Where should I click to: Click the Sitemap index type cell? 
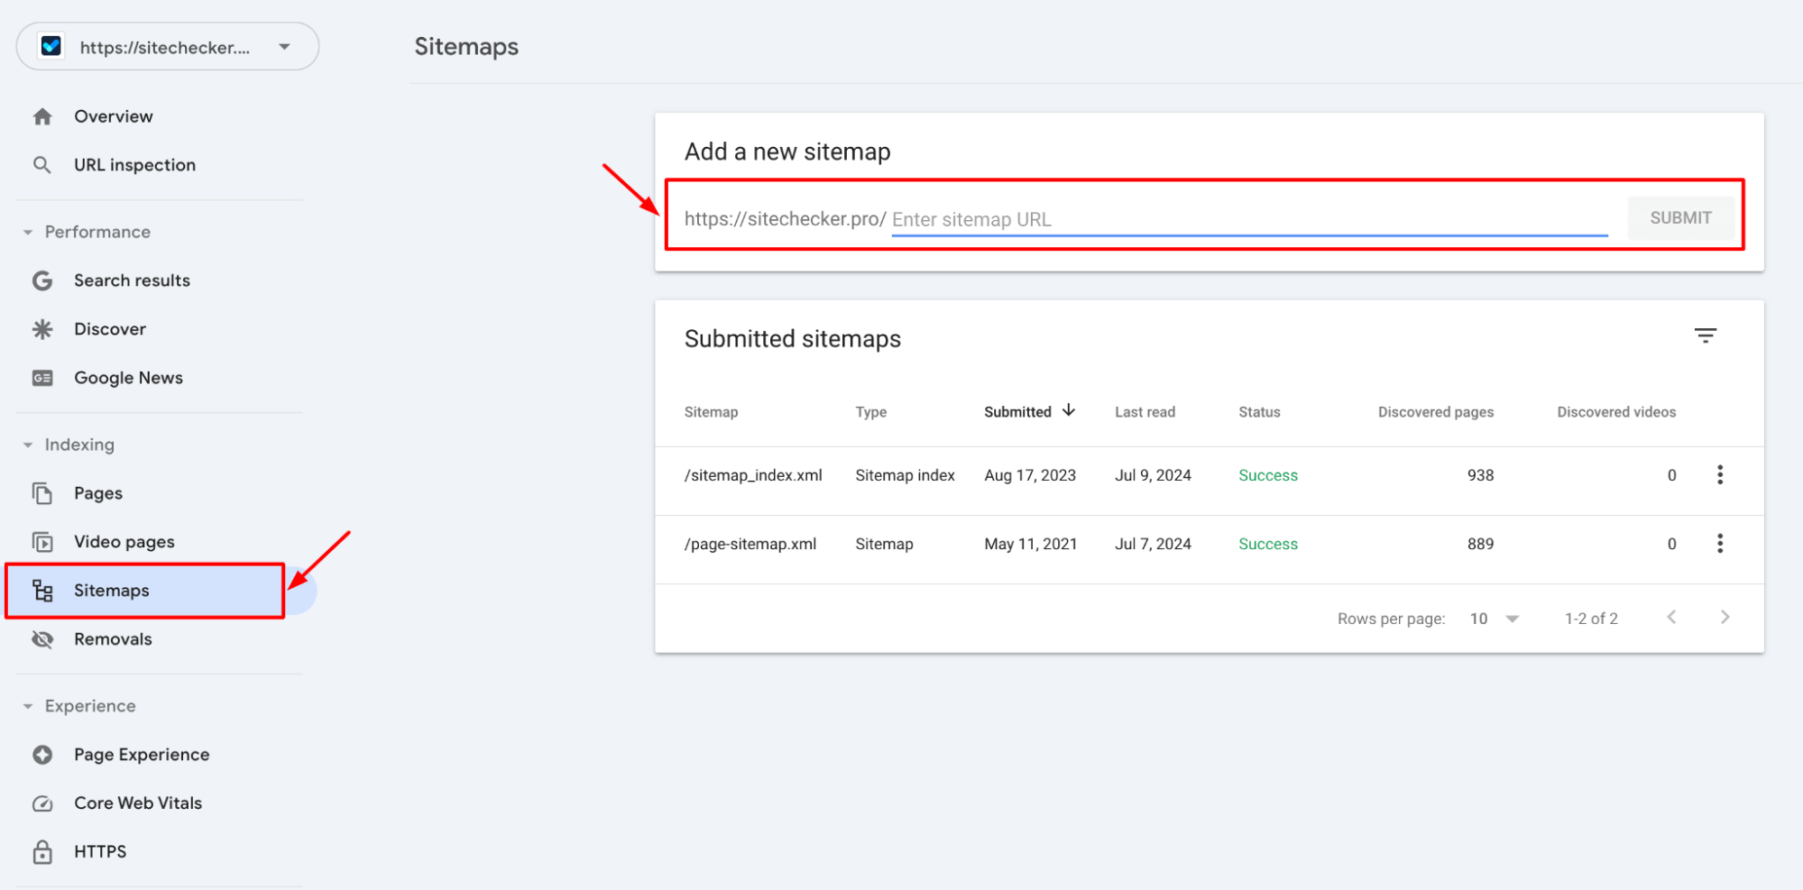coord(905,475)
